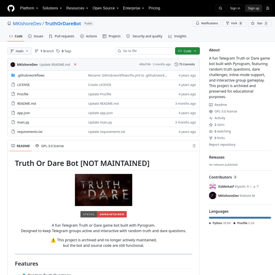Expand the Enterprise menu
The height and width of the screenshot is (275, 275).
(133, 8)
